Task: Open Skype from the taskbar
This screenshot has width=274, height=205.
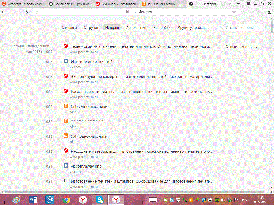Action: 100,199
